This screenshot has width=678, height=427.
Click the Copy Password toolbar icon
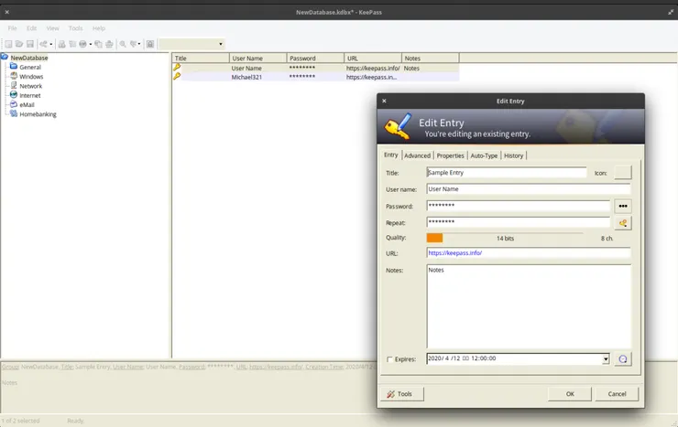(72, 44)
